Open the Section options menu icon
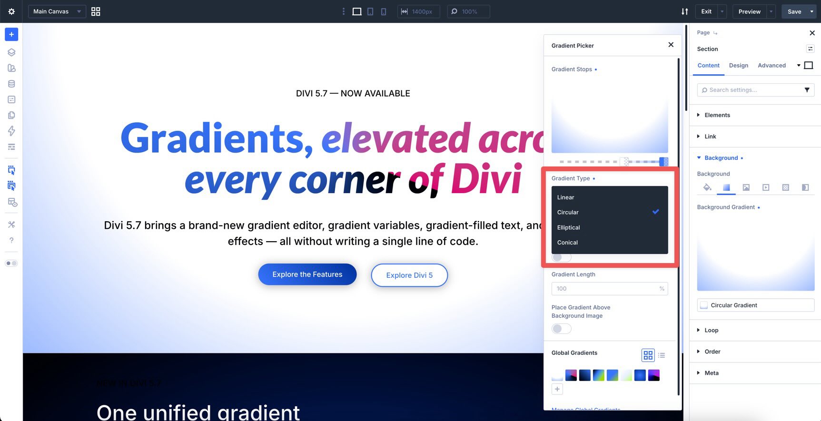The height and width of the screenshot is (421, 821). pyautogui.click(x=810, y=49)
